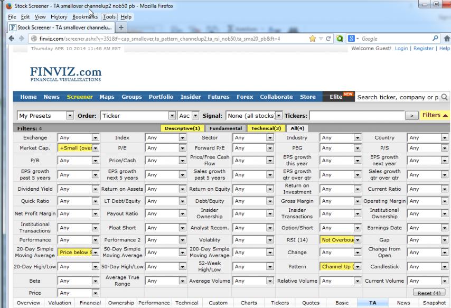Click the FINVIZ.com logo
This screenshot has width=451, height=308.
point(66,74)
